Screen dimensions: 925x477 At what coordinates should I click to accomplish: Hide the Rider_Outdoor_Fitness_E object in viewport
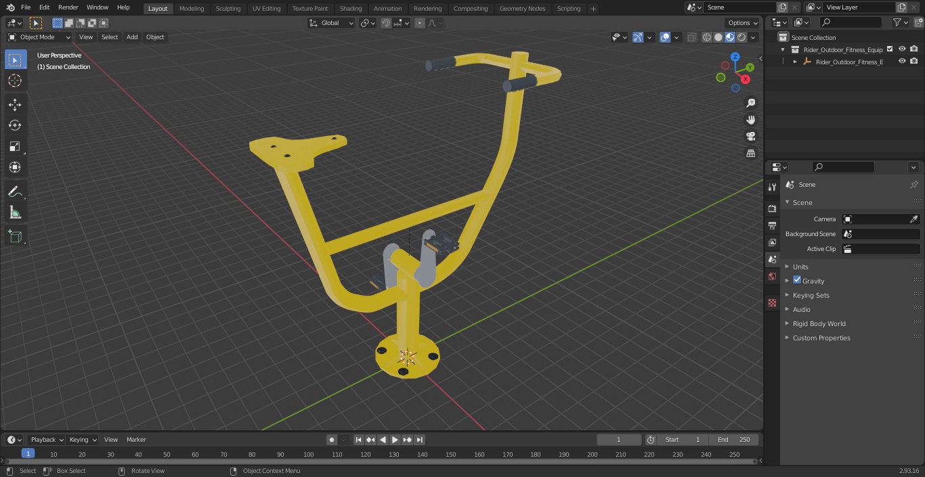pos(902,61)
